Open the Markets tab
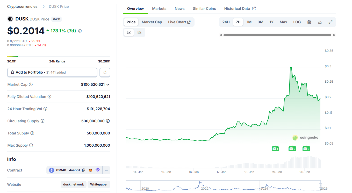 (159, 9)
